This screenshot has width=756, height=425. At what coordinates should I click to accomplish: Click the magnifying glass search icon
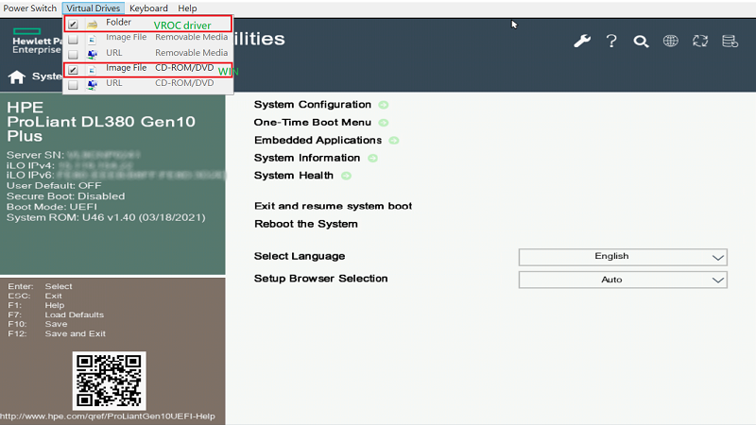(641, 42)
